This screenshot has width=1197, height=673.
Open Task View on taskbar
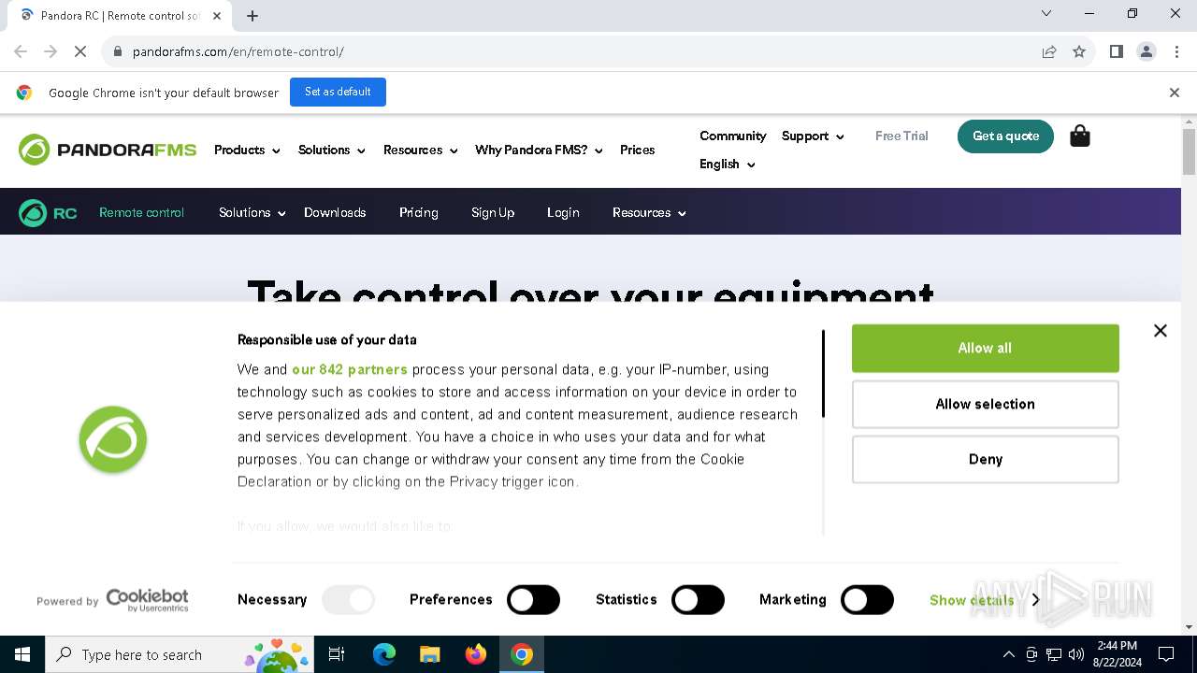pos(337,654)
